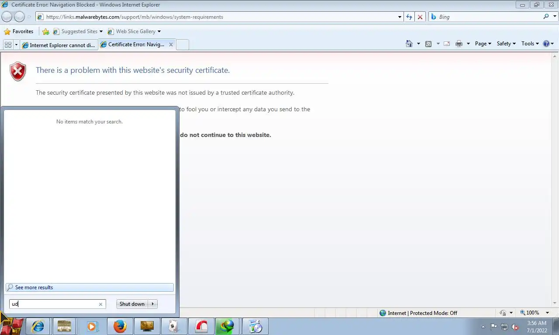Expand Home button dropdown arrow
This screenshot has width=559, height=335.
[418, 44]
